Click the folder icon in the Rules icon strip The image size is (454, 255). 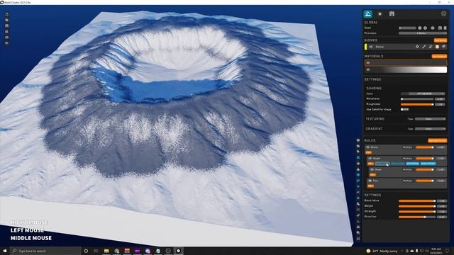(x=358, y=146)
